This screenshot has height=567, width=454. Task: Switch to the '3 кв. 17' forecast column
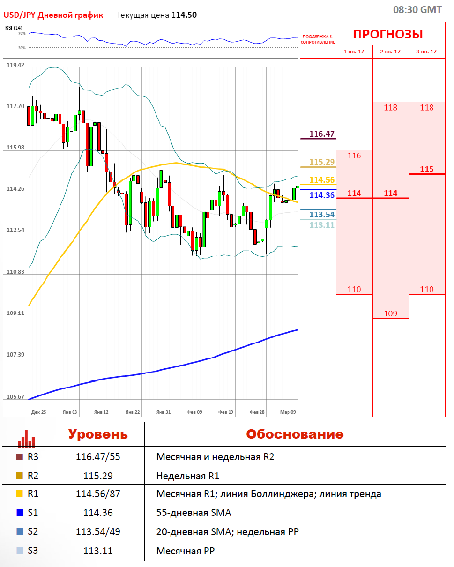(x=426, y=52)
